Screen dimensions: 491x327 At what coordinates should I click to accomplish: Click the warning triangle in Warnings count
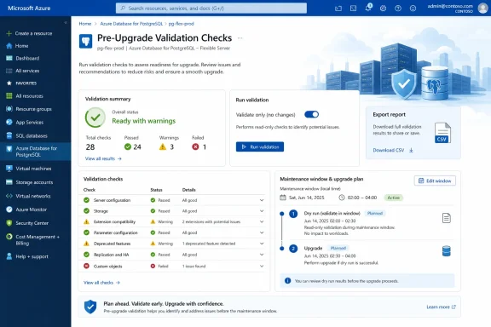[x=163, y=146]
